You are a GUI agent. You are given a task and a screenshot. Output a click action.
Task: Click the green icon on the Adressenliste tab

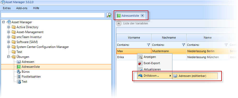point(119,16)
